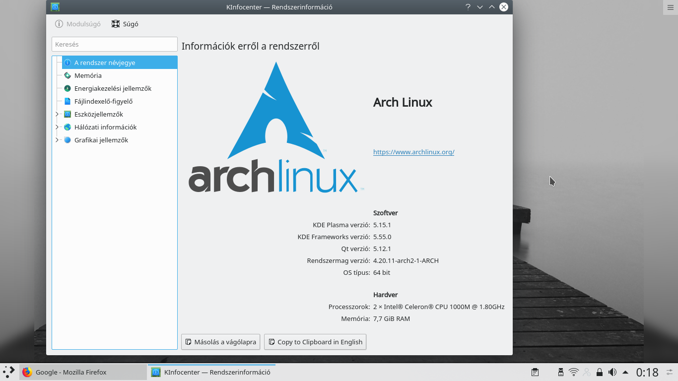Click the KDE Frameworks version value 5.55.0
This screenshot has height=381, width=678.
382,237
